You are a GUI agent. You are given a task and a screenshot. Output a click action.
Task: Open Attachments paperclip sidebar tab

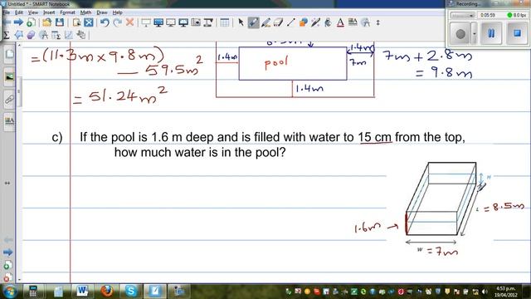click(x=9, y=100)
